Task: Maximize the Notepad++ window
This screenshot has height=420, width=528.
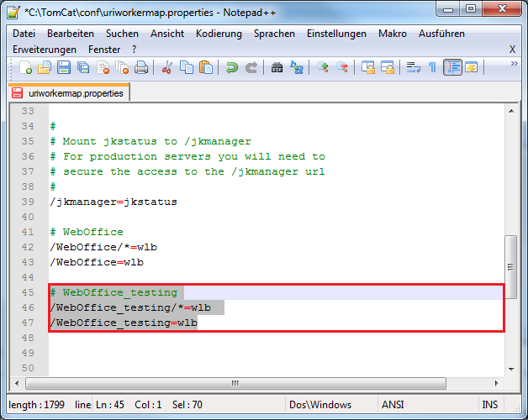Action: click(471, 9)
